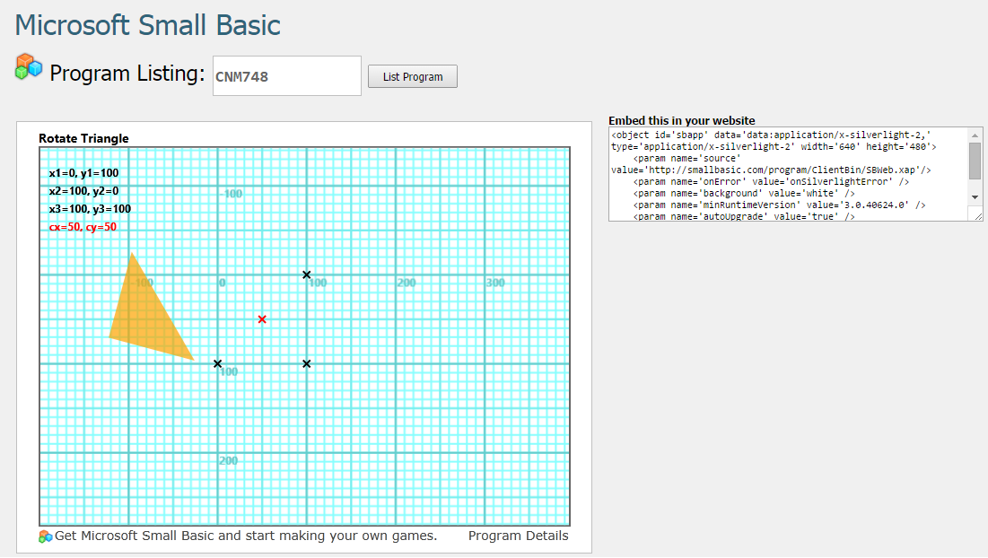988x558 pixels.
Task: Click the Program Listing: label
Action: 127,74
